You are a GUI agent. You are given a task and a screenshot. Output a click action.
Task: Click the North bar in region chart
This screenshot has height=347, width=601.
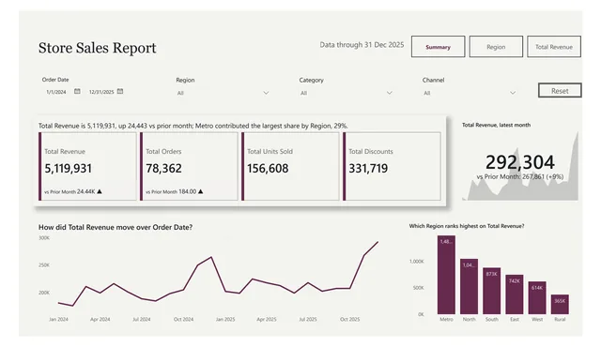pos(470,287)
